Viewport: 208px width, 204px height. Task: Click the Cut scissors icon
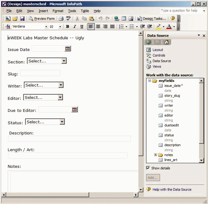pyautogui.click(x=77, y=19)
